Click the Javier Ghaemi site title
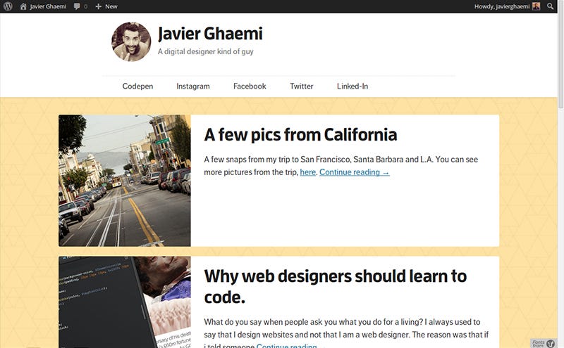Screen dimensions: 564x348 [210, 34]
